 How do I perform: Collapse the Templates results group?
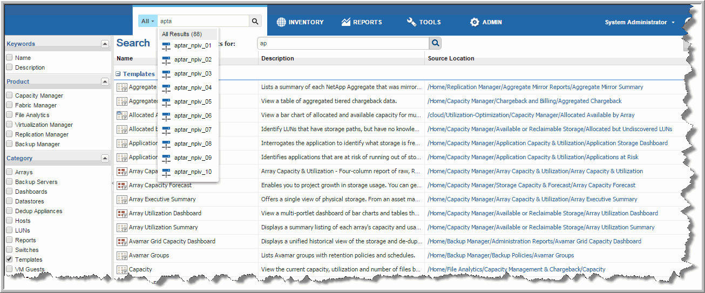coord(118,74)
